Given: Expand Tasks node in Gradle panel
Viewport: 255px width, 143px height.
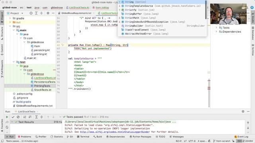Looking at the screenshot, I should (x=216, y=27).
